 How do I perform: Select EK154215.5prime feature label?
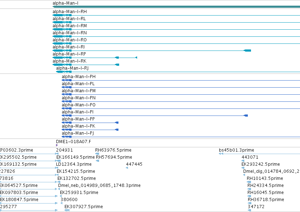pos(76,171)
